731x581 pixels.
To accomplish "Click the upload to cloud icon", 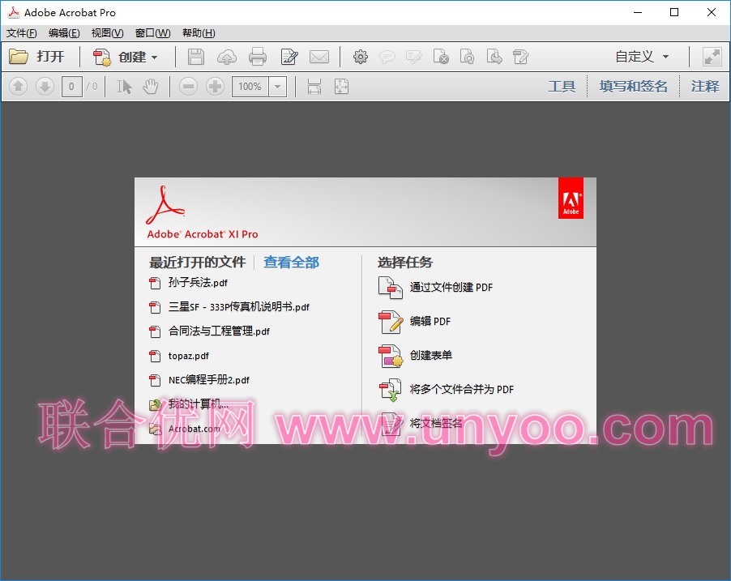I will coord(227,57).
